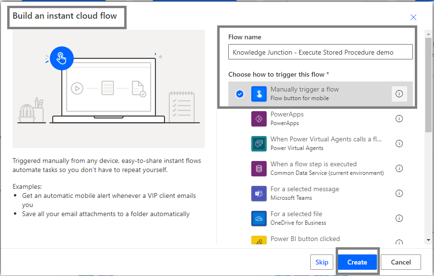Viewport: 434px width, 276px height.
Task: Select When a flow step is executed
Action: point(320,168)
